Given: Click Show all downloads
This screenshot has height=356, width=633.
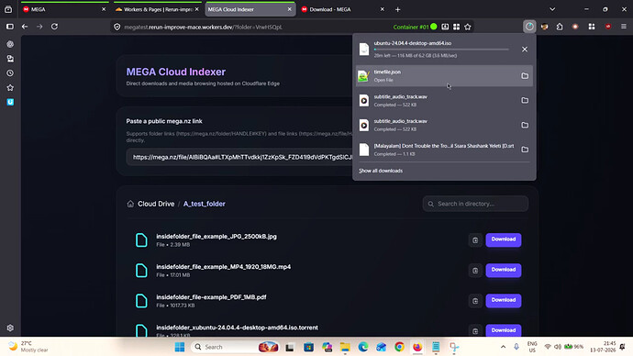Looking at the screenshot, I should coord(381,171).
